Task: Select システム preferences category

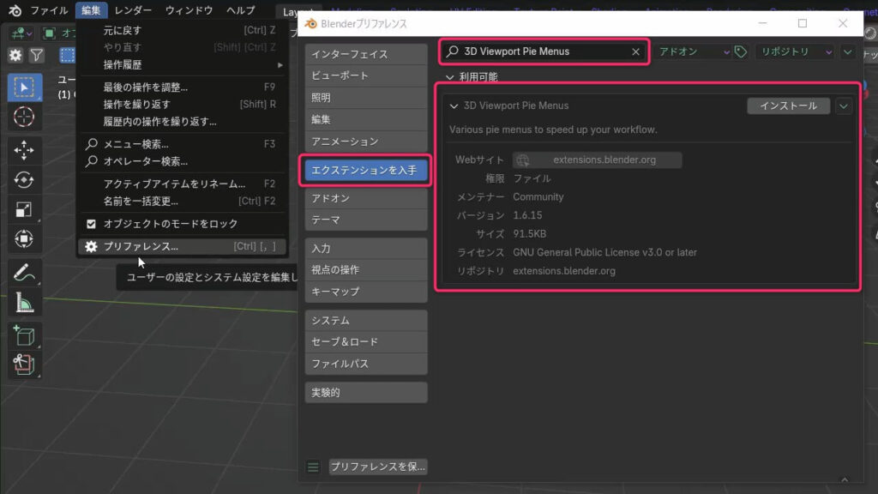Action: (366, 321)
